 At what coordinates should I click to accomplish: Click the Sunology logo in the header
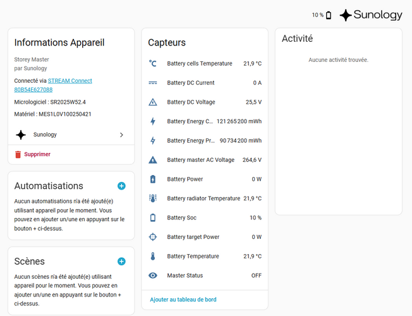[370, 15]
